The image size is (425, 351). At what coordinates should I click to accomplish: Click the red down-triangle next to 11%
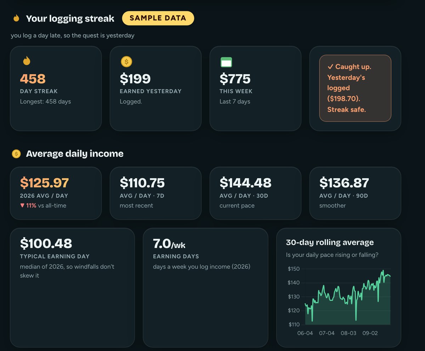point(22,205)
